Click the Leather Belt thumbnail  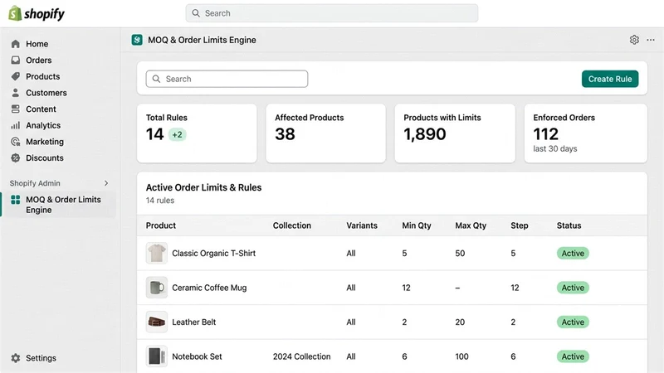(x=157, y=322)
